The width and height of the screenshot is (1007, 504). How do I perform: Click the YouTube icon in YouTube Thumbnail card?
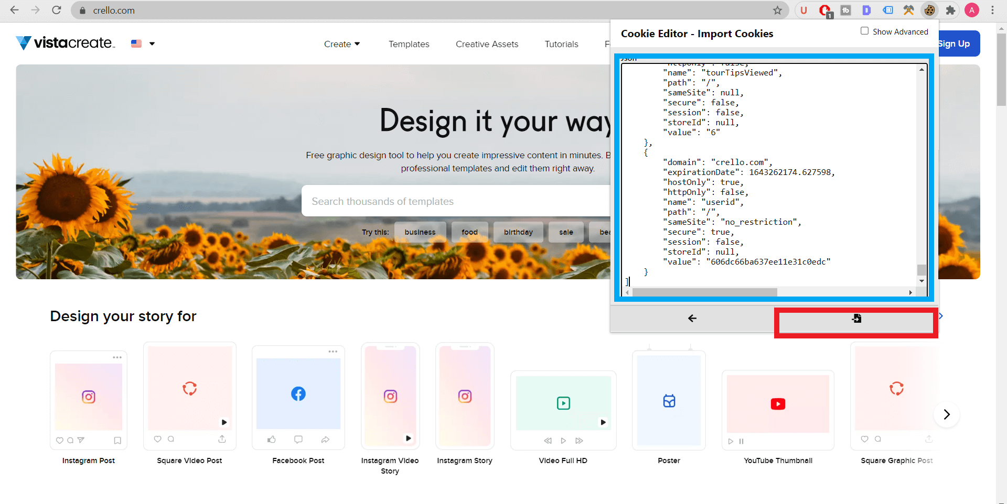pos(778,404)
